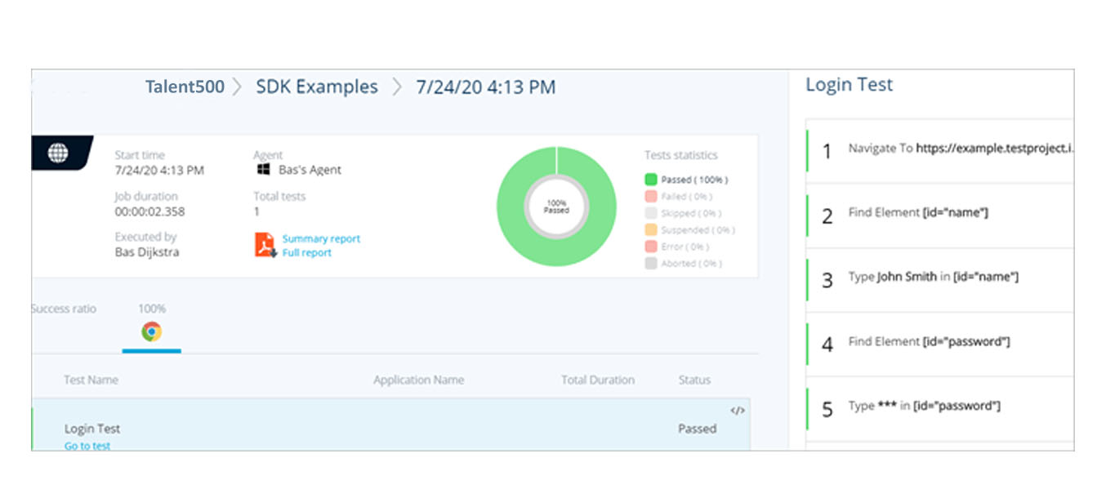
Task: Click the Failed legend swatch
Action: click(x=651, y=197)
